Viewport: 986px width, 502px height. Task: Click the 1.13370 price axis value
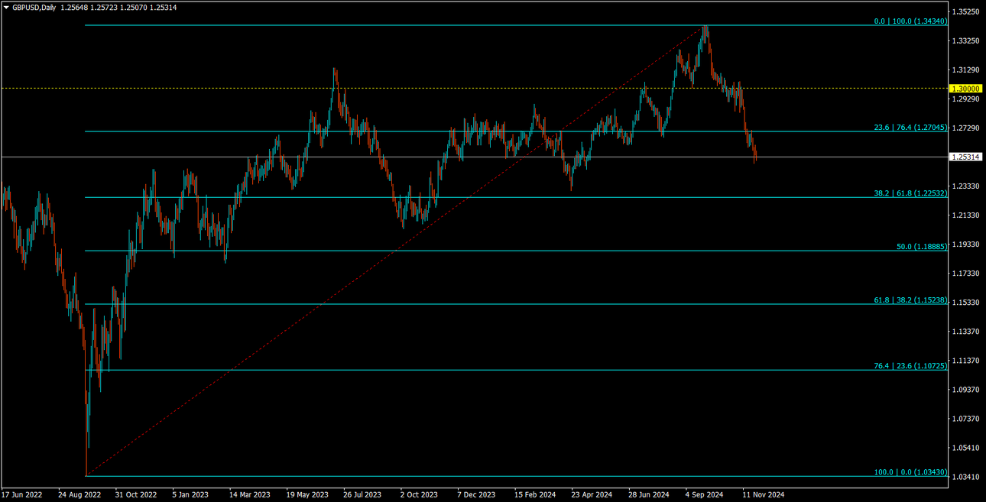pos(967,331)
